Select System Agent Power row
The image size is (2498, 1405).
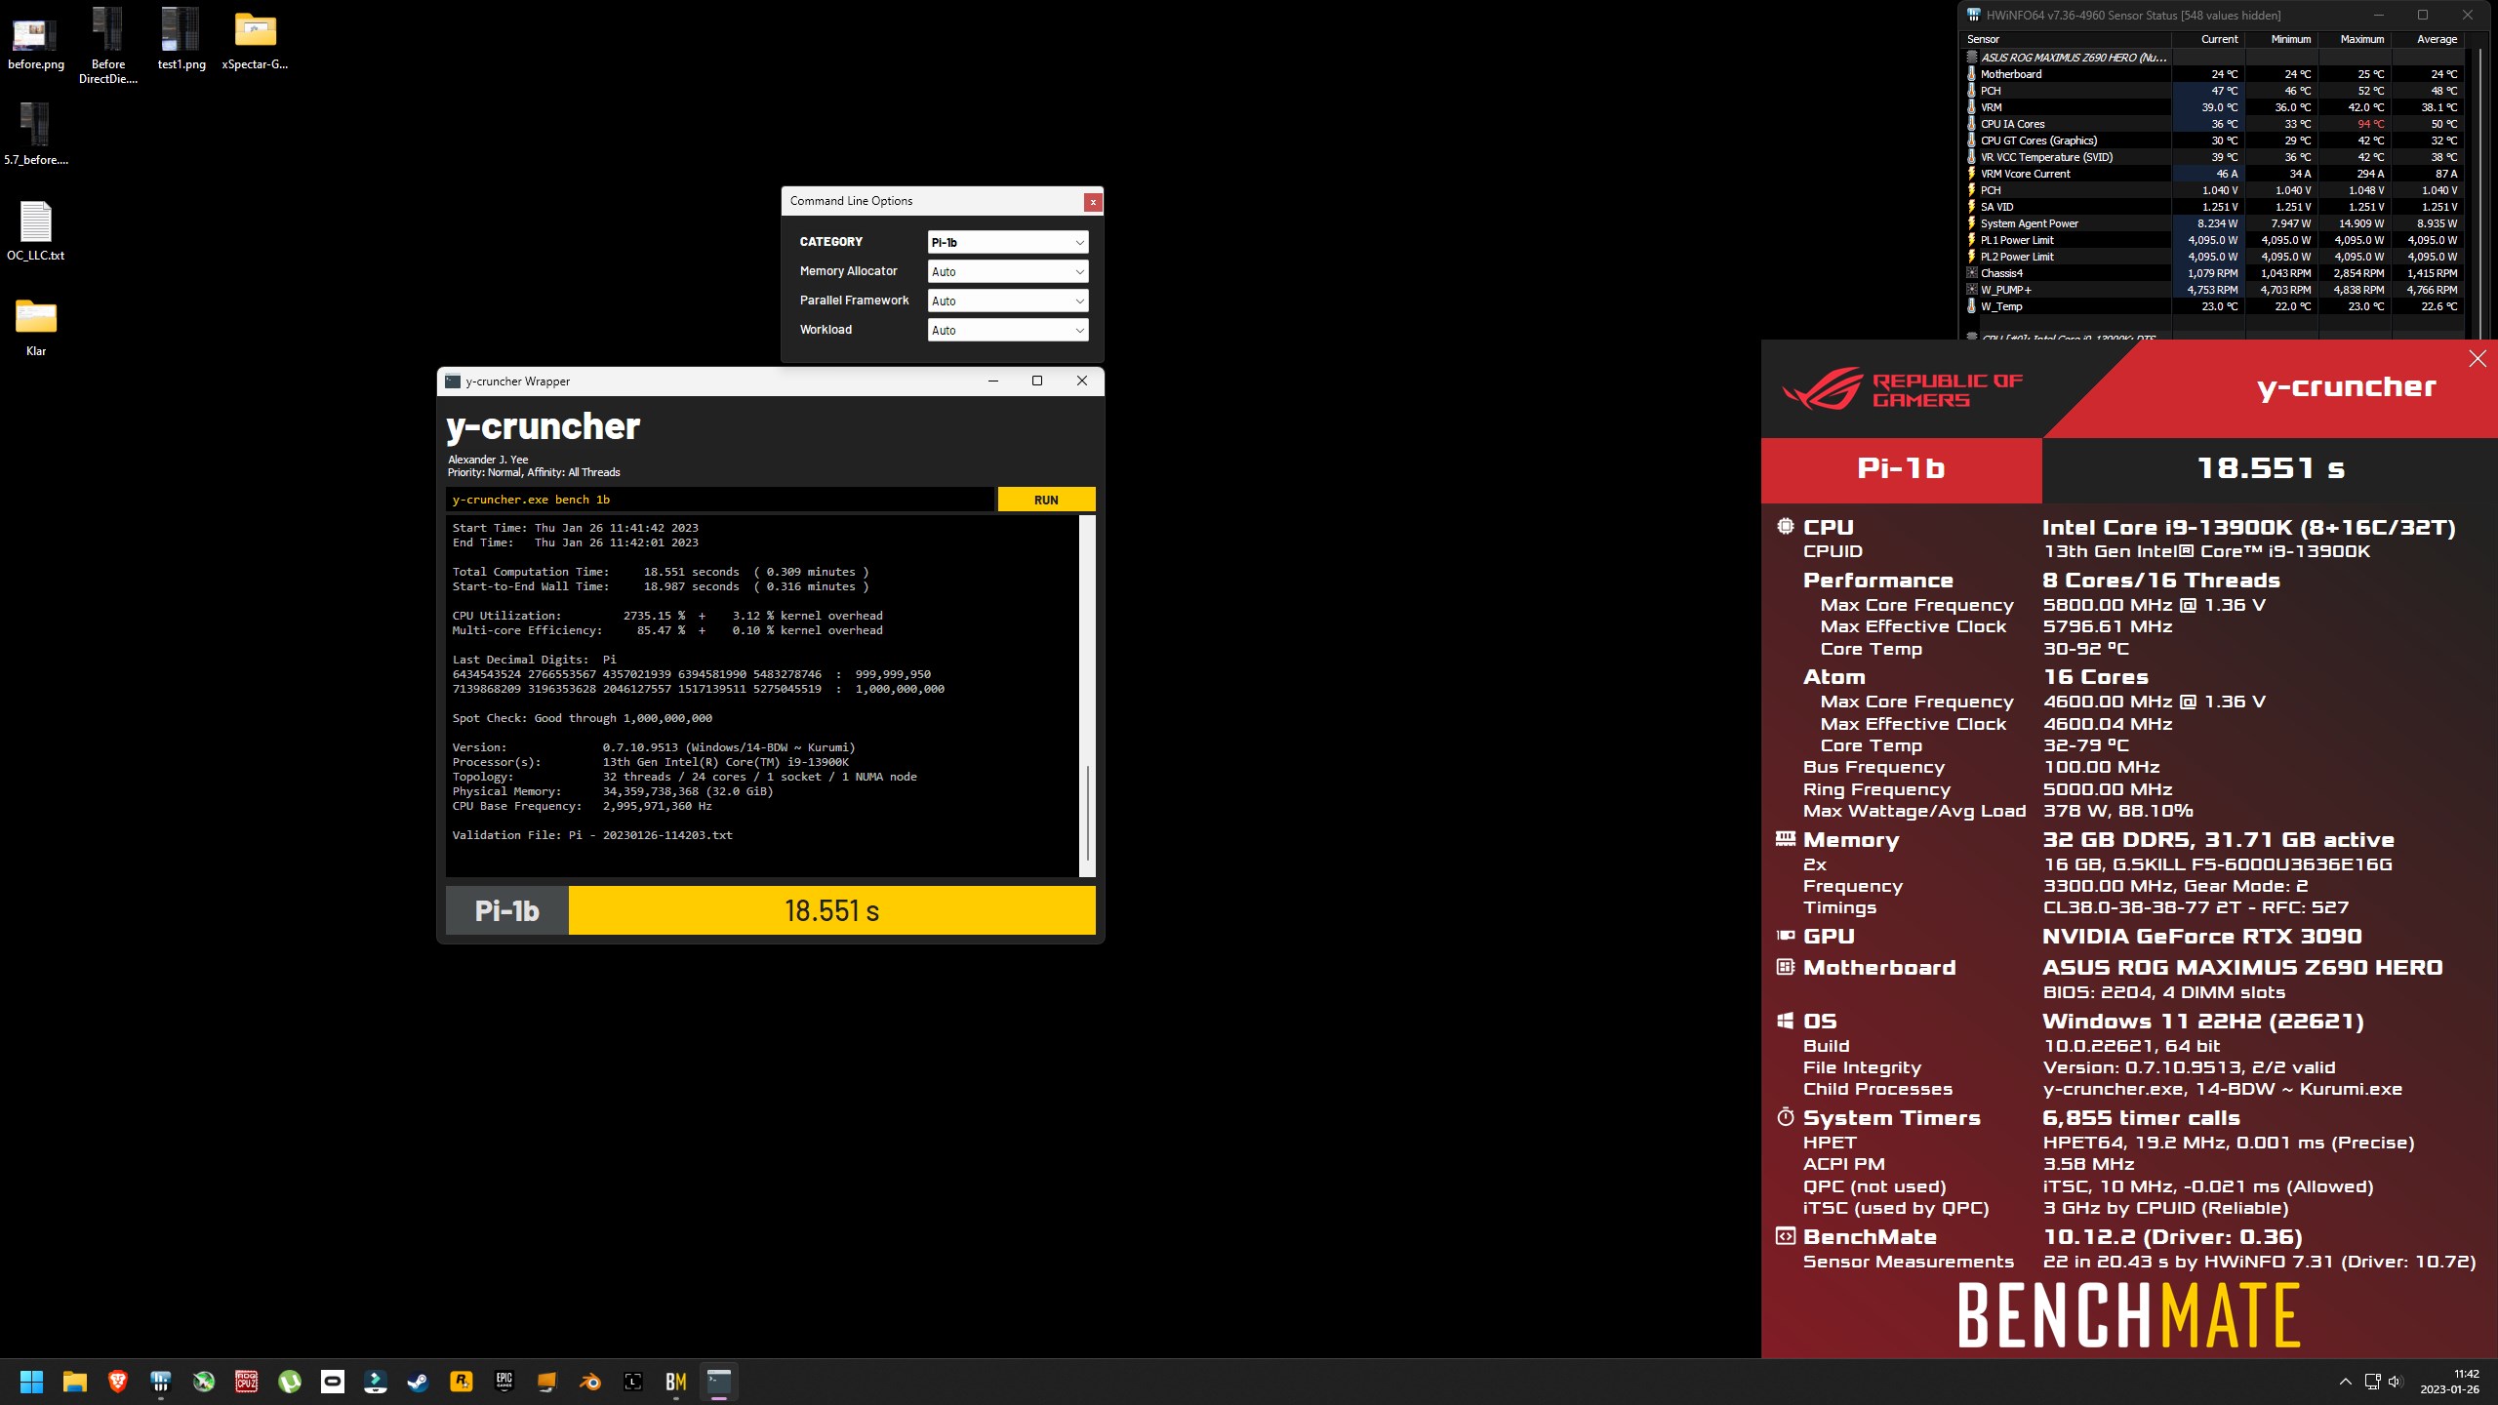coord(2213,223)
